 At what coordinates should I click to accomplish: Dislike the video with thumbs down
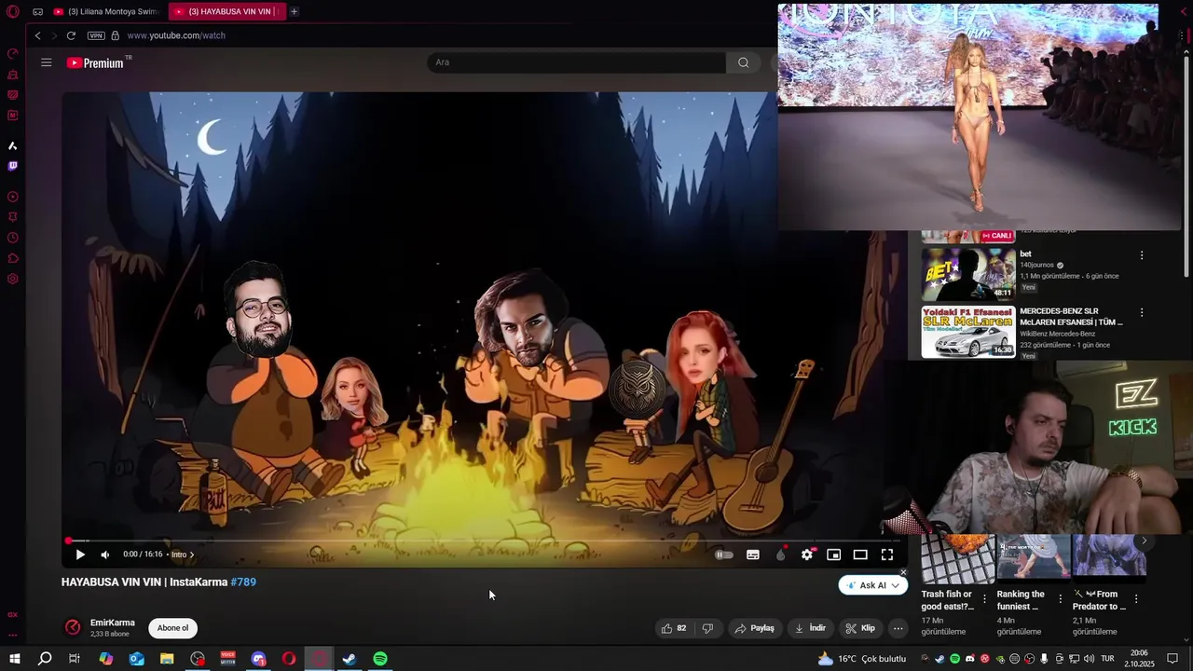tap(707, 628)
